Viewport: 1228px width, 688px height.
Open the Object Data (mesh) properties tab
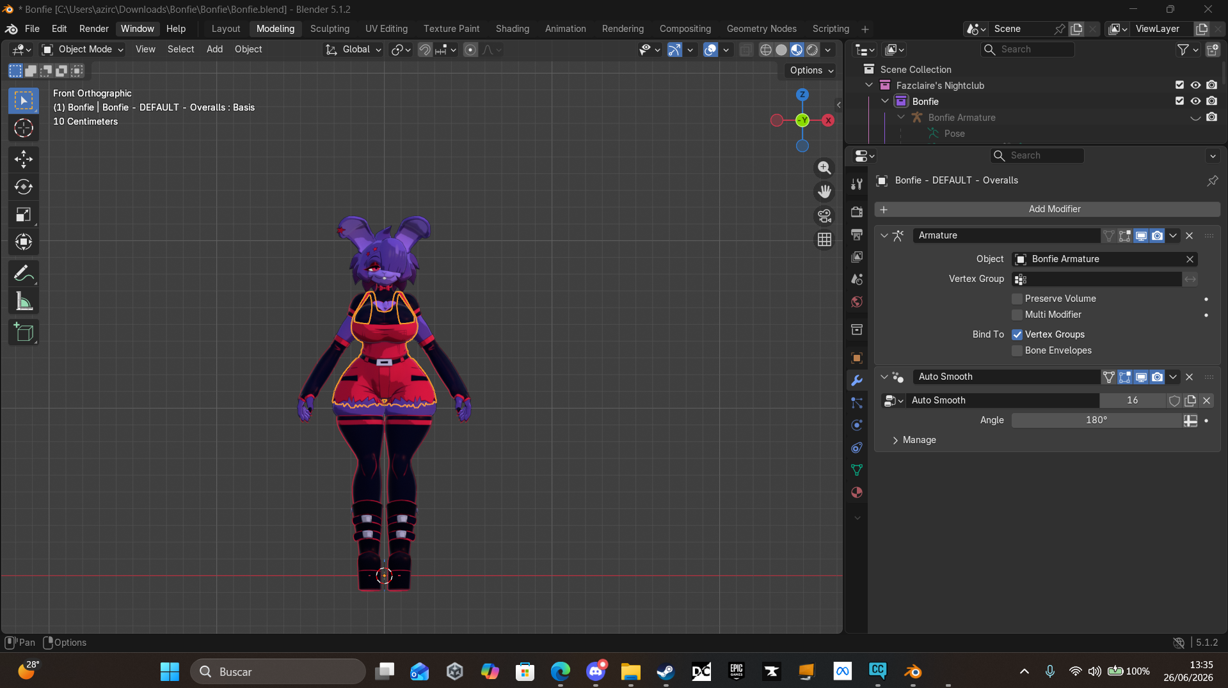tap(857, 470)
